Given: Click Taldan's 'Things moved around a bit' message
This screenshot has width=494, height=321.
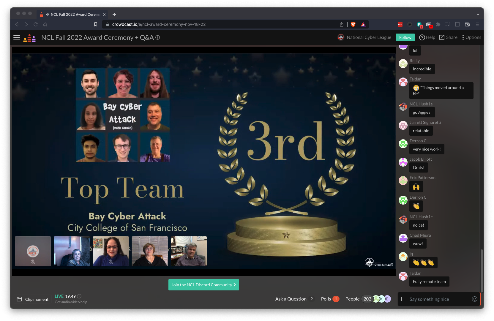Looking at the screenshot, I should tap(441, 91).
